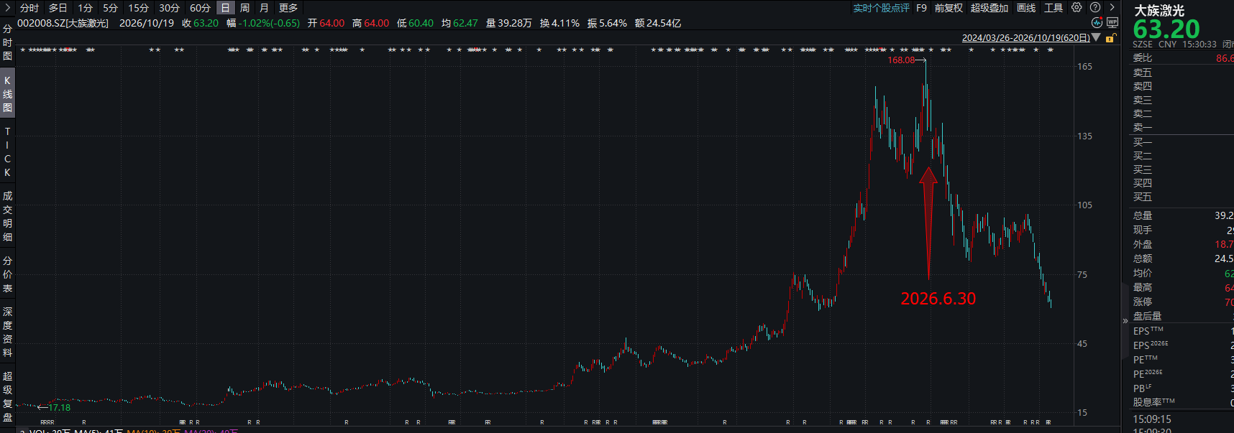
Task: Select the 5分 period tab
Action: click(x=110, y=8)
